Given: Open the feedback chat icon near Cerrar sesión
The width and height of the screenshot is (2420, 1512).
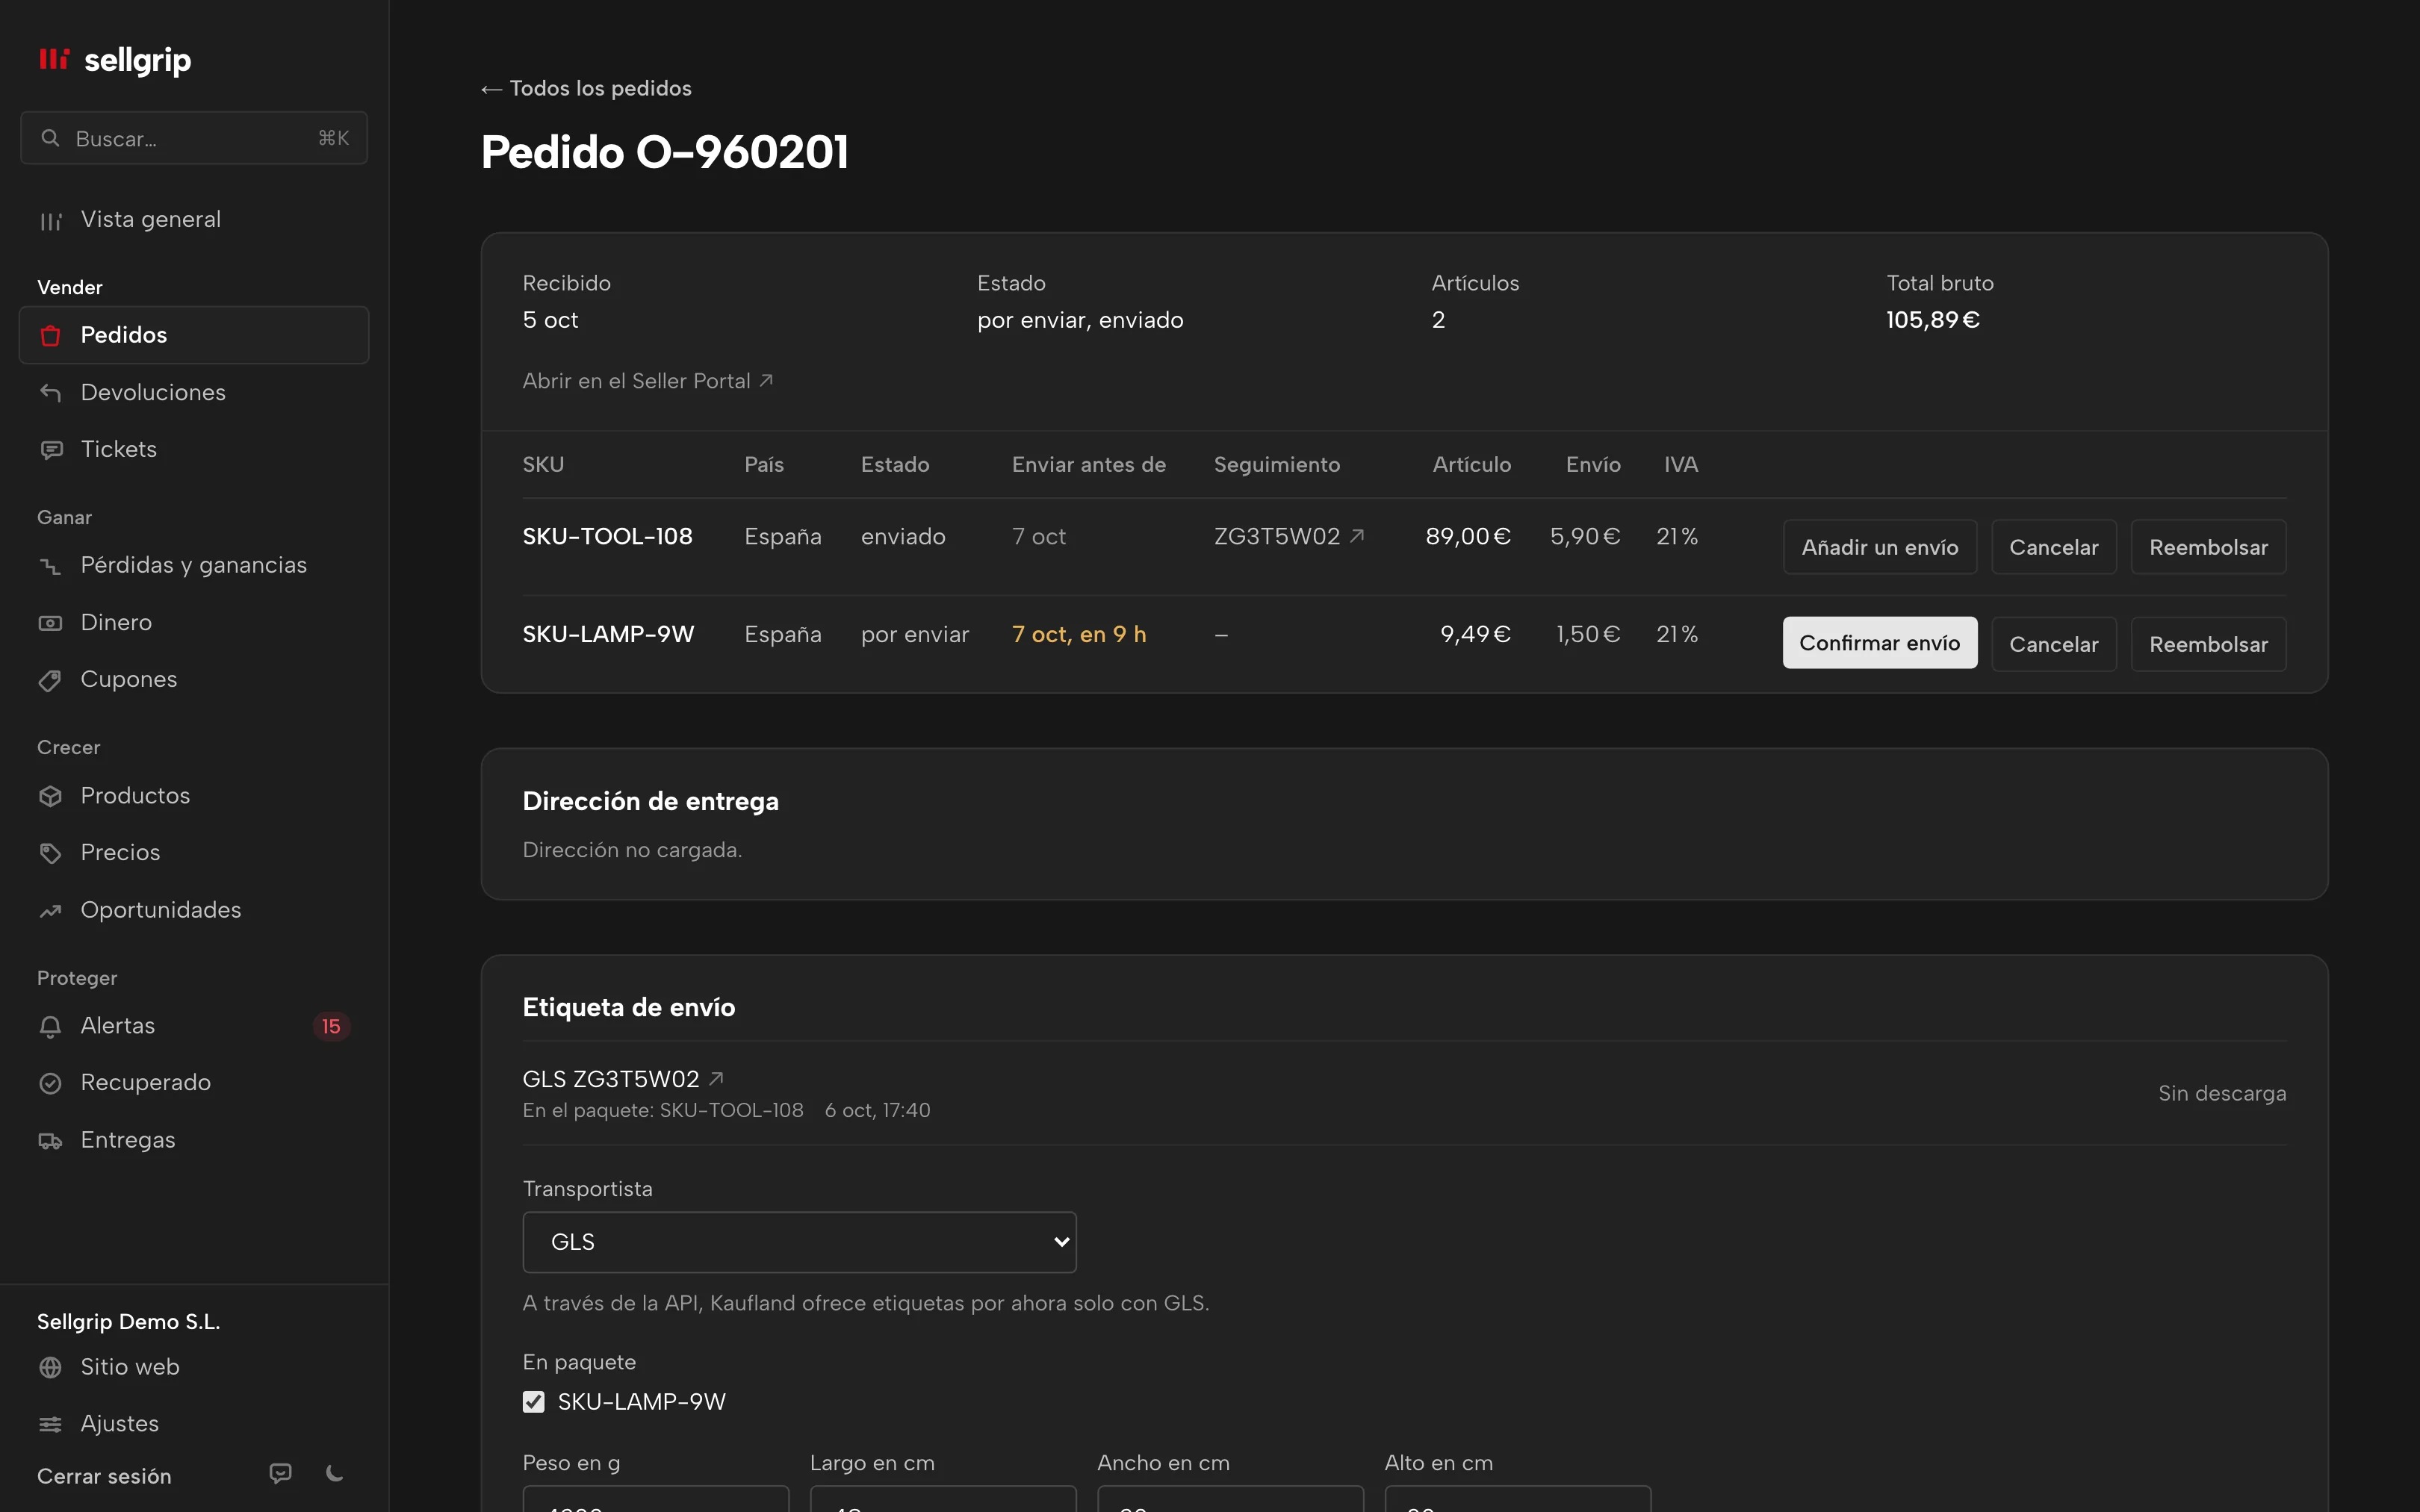Looking at the screenshot, I should click(281, 1473).
